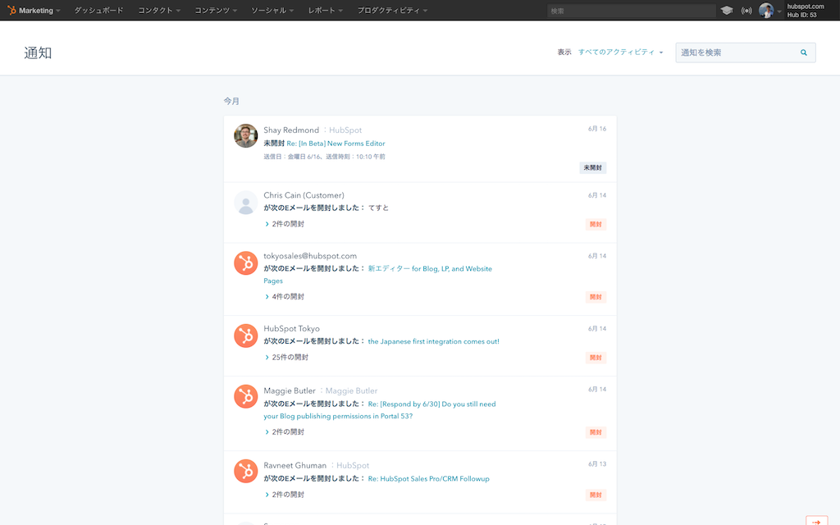Open the ソーシャル menu
Viewport: 840px width, 525px height.
pyautogui.click(x=272, y=10)
